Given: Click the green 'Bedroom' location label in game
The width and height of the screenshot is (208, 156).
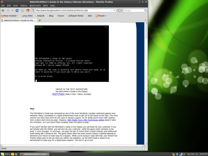Looking at the screenshot, I should point(39,27).
